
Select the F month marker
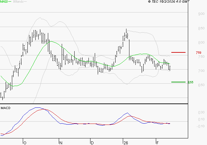(157, 142)
